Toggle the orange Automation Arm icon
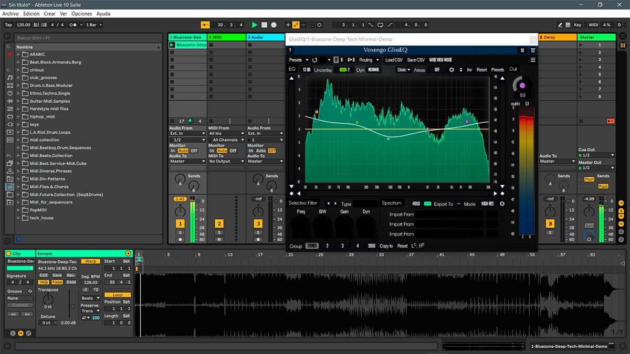Image resolution: width=630 pixels, height=354 pixels. point(296,25)
